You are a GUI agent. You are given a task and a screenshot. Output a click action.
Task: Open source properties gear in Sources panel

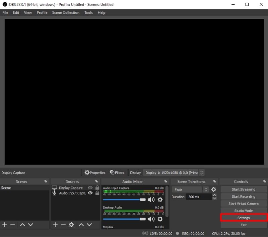[71, 224]
